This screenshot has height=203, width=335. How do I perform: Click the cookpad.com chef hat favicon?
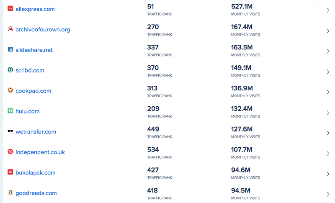click(x=10, y=90)
